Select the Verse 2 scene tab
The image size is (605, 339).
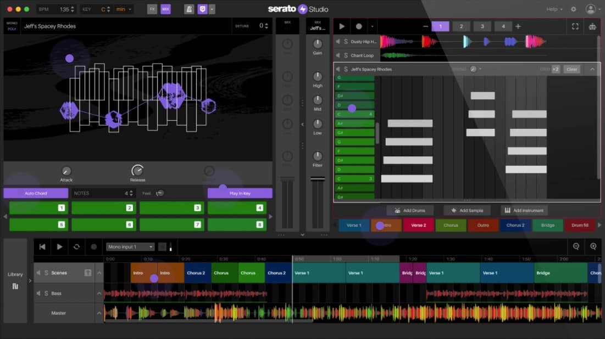[418, 225]
